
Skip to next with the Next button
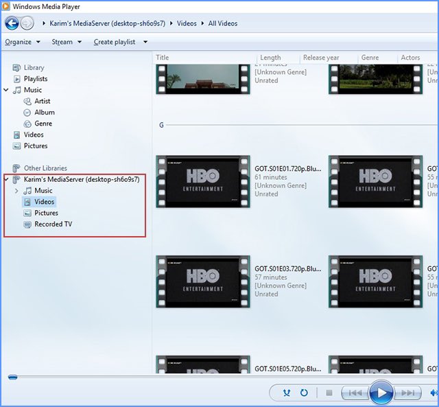click(x=407, y=393)
